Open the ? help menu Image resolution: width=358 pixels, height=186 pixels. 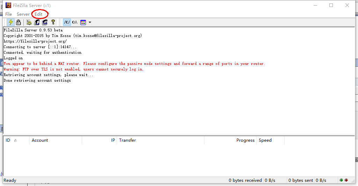click(48, 14)
